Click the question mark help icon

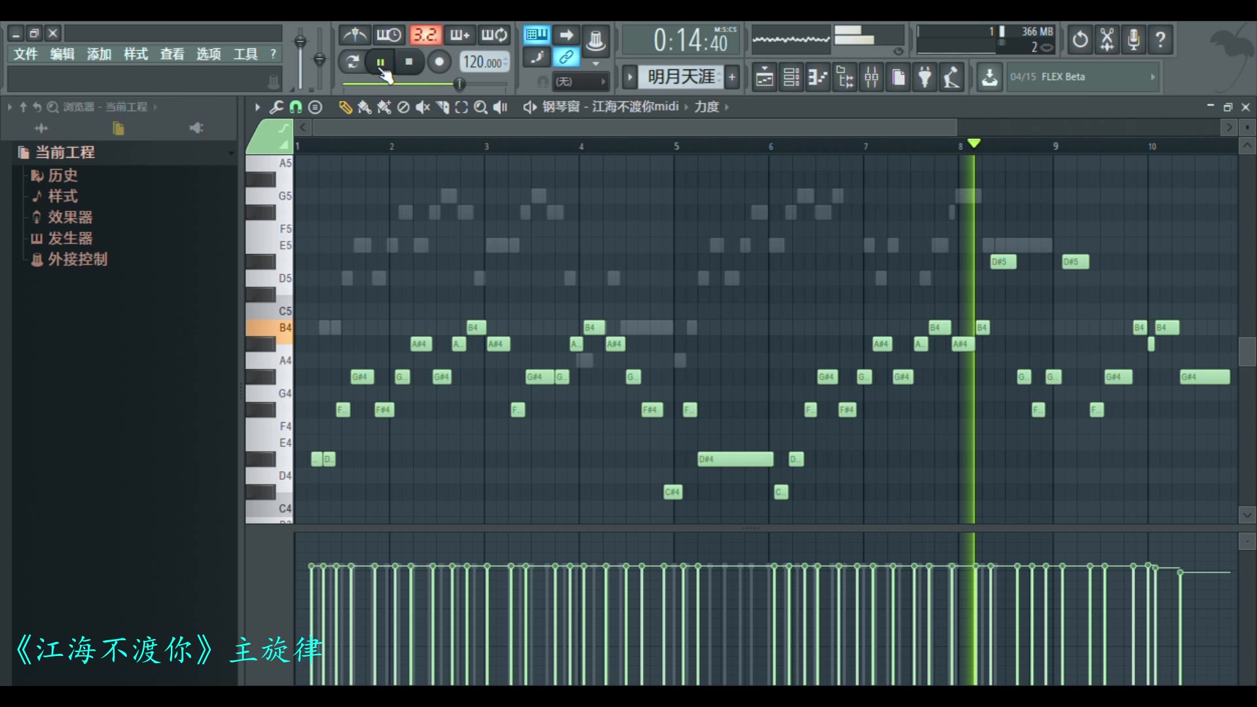(x=1161, y=40)
